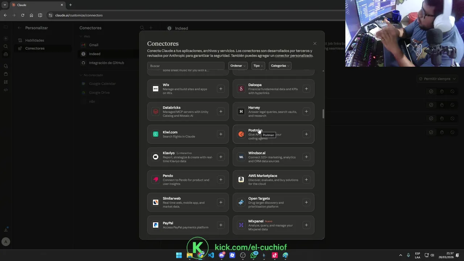The height and width of the screenshot is (261, 464).
Task: Add the AWS Marketplace connector
Action: point(306,180)
